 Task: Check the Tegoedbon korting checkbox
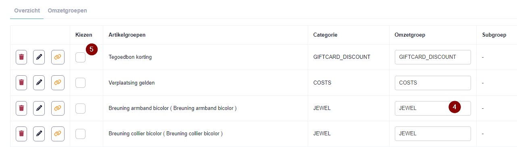[81, 57]
